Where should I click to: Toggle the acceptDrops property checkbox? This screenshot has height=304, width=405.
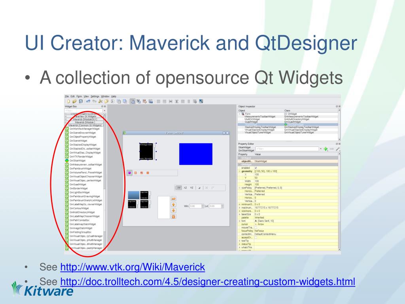tap(256, 237)
